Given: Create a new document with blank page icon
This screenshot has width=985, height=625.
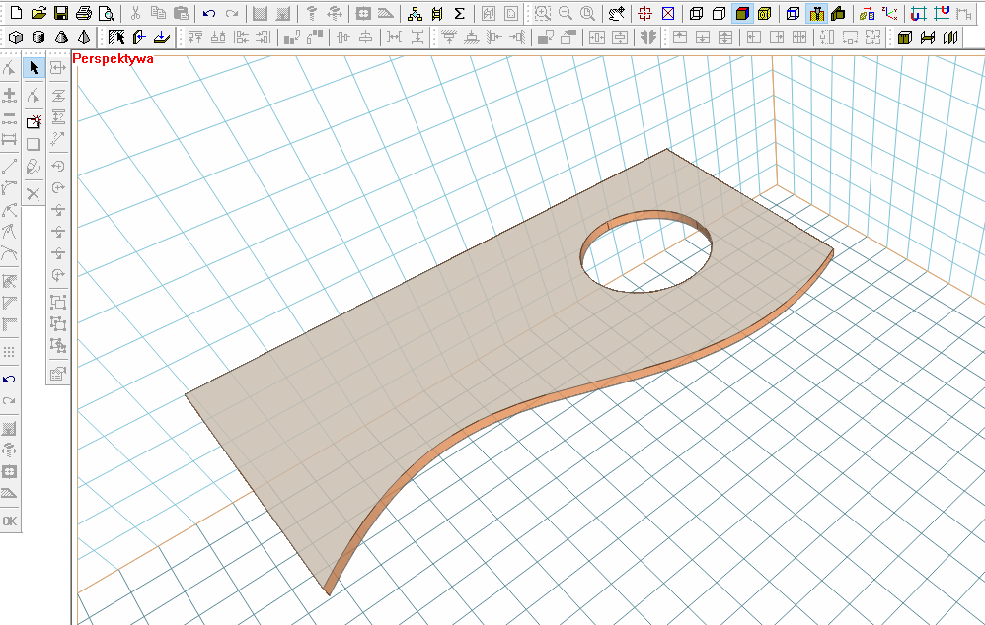Looking at the screenshot, I should [x=17, y=13].
